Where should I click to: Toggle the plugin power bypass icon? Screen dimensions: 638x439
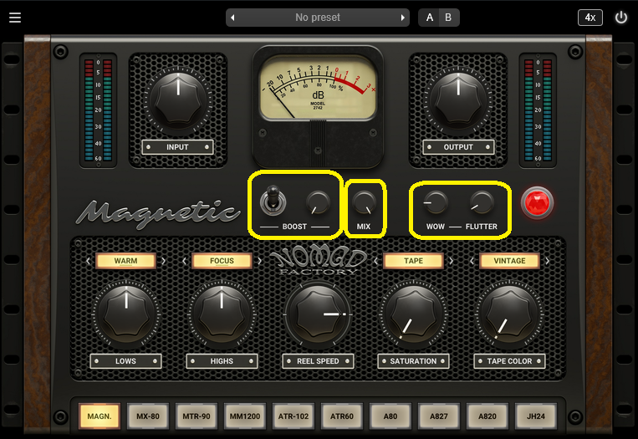point(621,18)
